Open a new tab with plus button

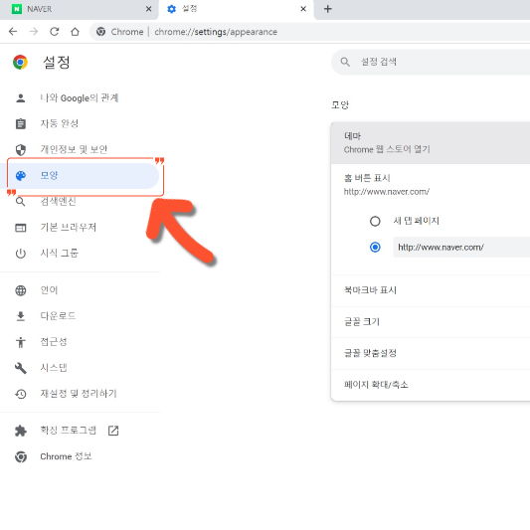pos(327,9)
